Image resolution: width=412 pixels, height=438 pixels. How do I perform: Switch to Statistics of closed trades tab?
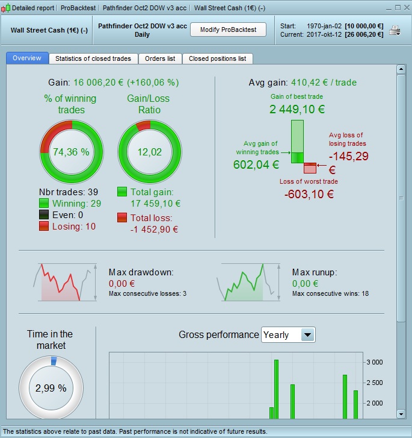coord(93,58)
